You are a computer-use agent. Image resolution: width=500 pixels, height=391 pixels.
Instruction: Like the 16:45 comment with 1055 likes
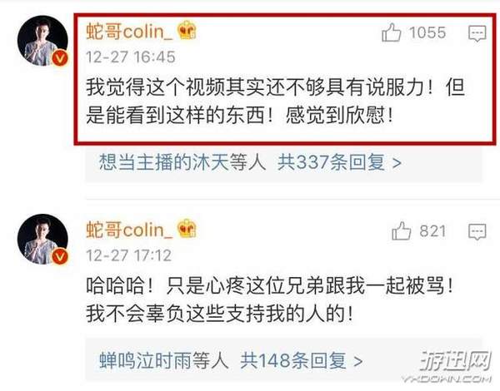(391, 32)
